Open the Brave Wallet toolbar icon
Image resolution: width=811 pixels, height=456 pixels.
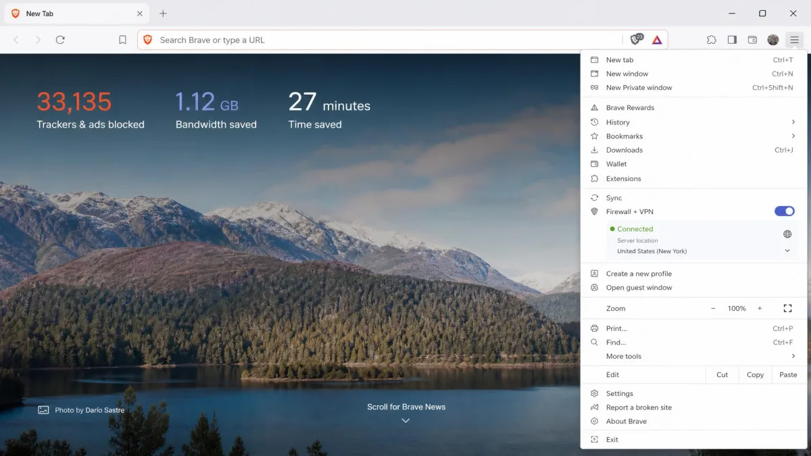[752, 40]
